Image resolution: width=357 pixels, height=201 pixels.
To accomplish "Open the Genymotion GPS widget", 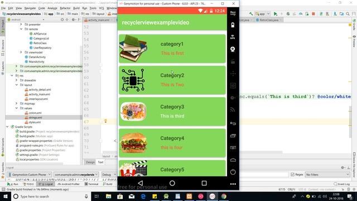I will (x=233, y=37).
